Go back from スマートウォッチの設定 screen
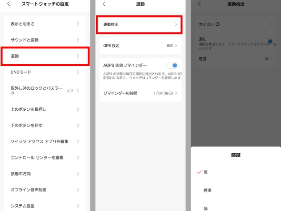Screen dimensions: 281x211 [9, 4]
